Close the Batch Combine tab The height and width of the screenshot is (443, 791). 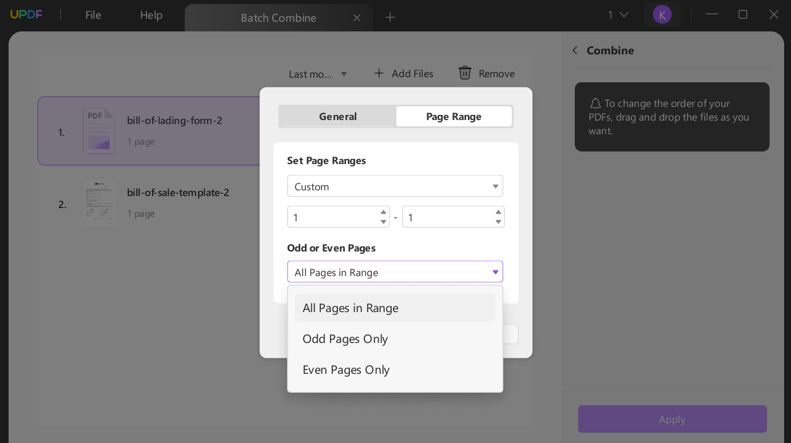(357, 18)
